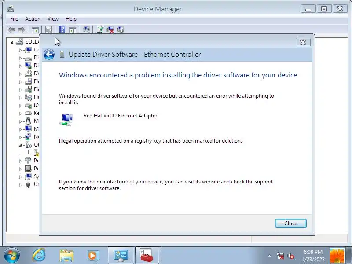Open the Properties toolbar icon
Image resolution: width=352 pixels, height=264 pixels.
click(48, 29)
